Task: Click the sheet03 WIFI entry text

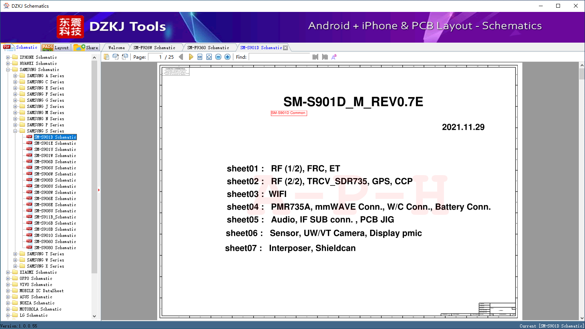Action: pyautogui.click(x=257, y=194)
